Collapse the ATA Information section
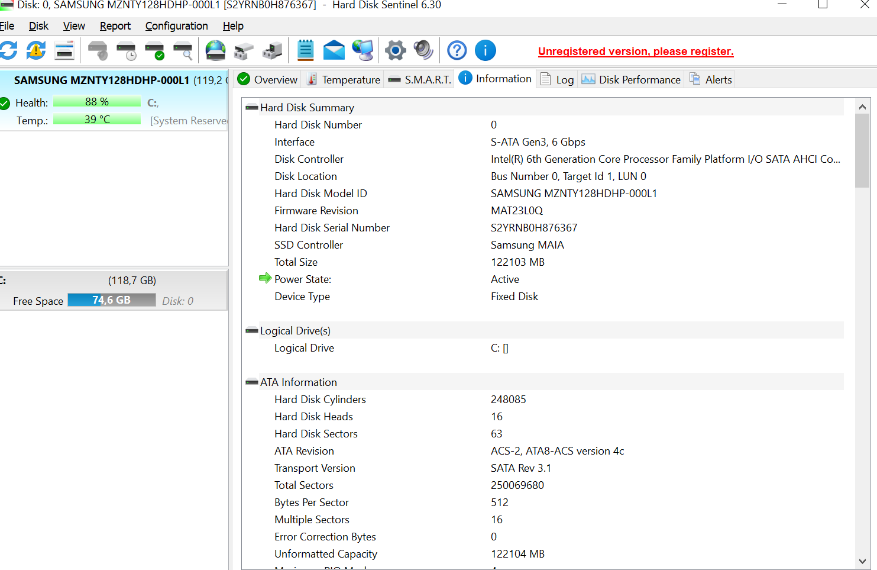The height and width of the screenshot is (570, 877). point(252,382)
